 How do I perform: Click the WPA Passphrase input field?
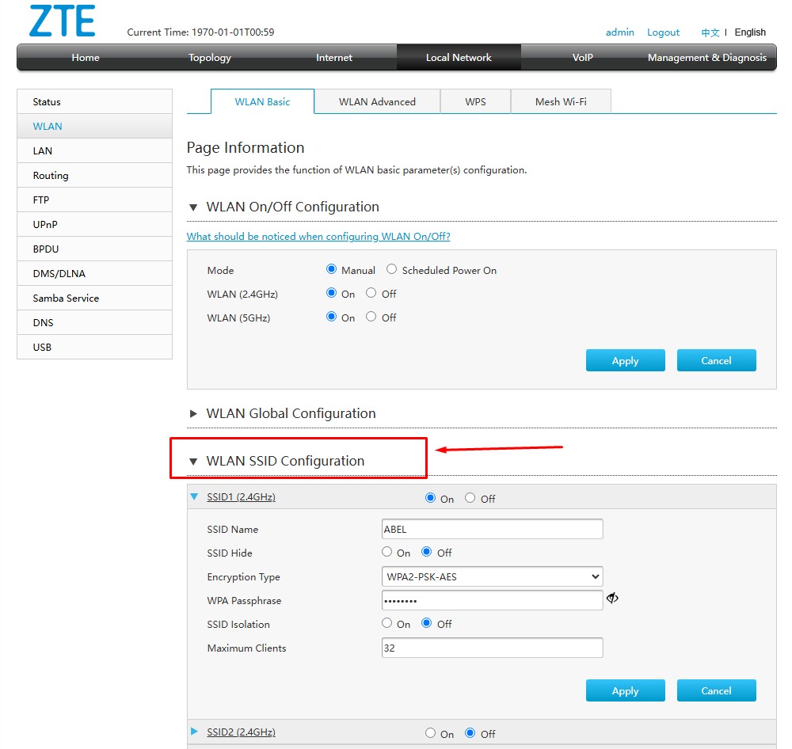(493, 600)
